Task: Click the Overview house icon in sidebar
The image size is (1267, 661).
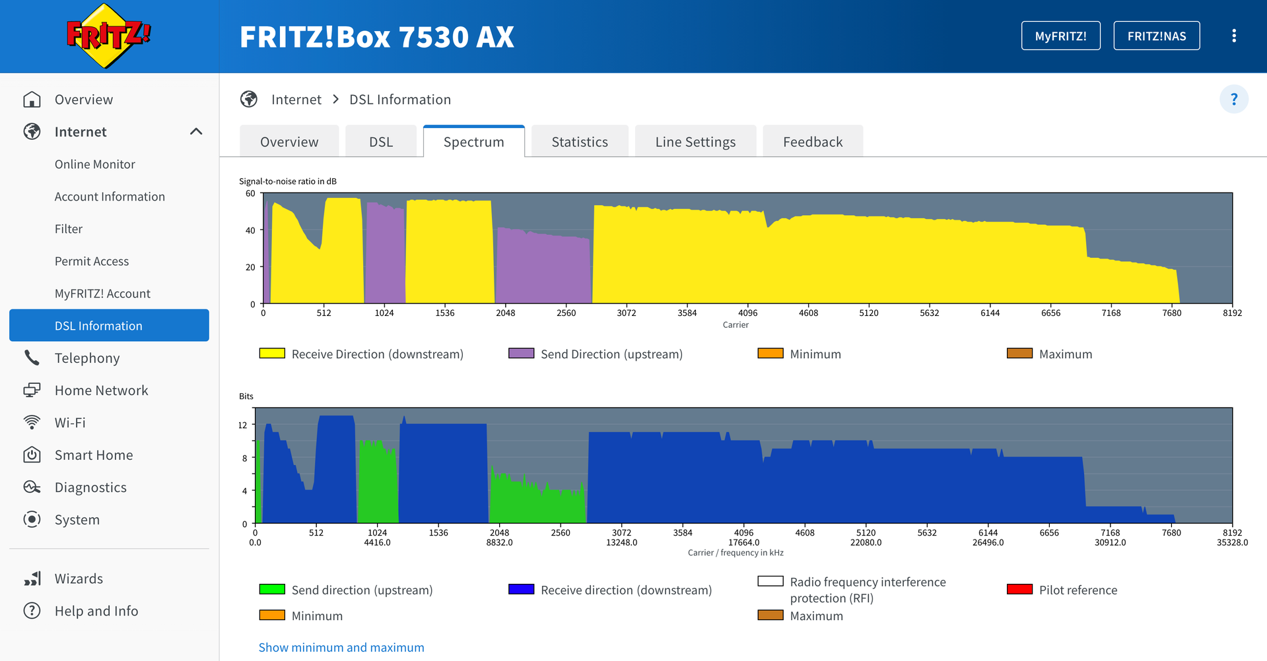Action: [32, 100]
